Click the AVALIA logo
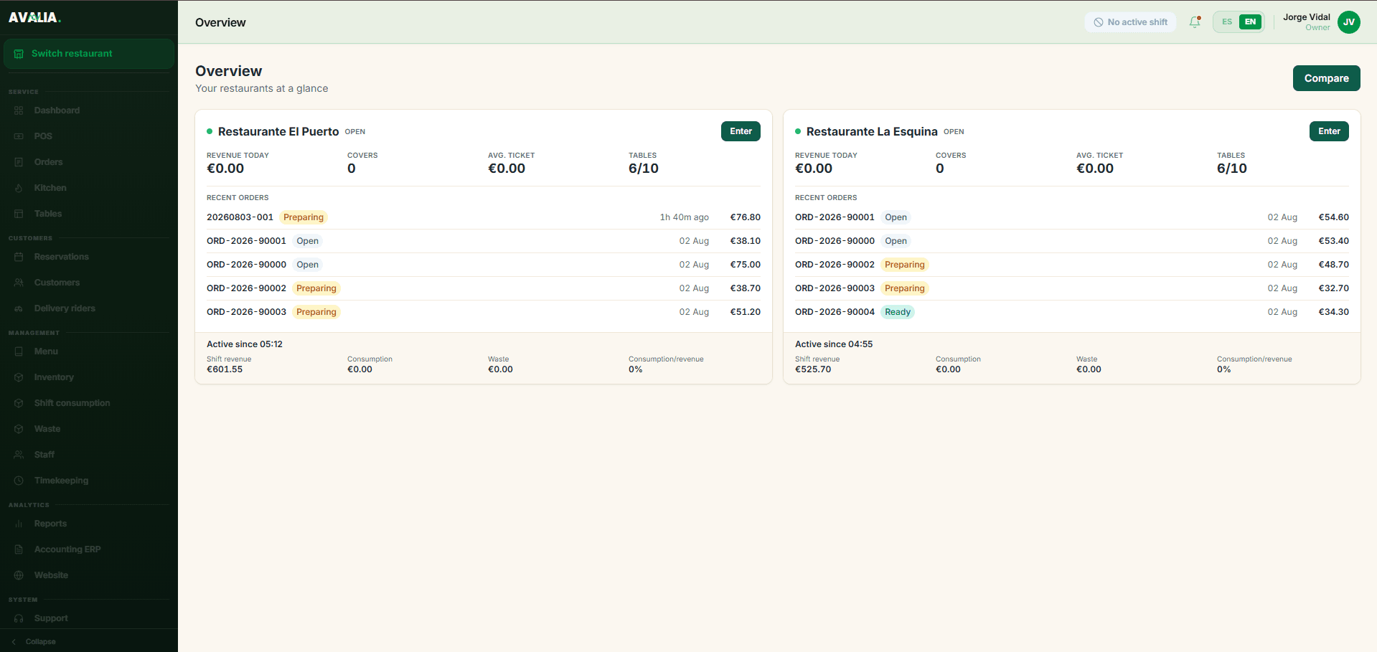1377x652 pixels. tap(34, 17)
